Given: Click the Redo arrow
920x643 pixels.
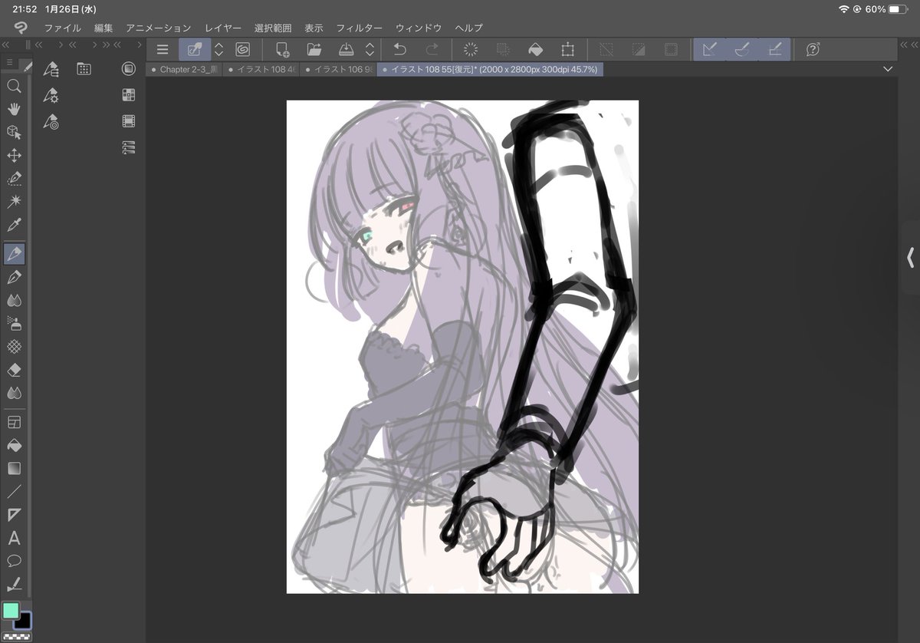Looking at the screenshot, I should pyautogui.click(x=432, y=50).
